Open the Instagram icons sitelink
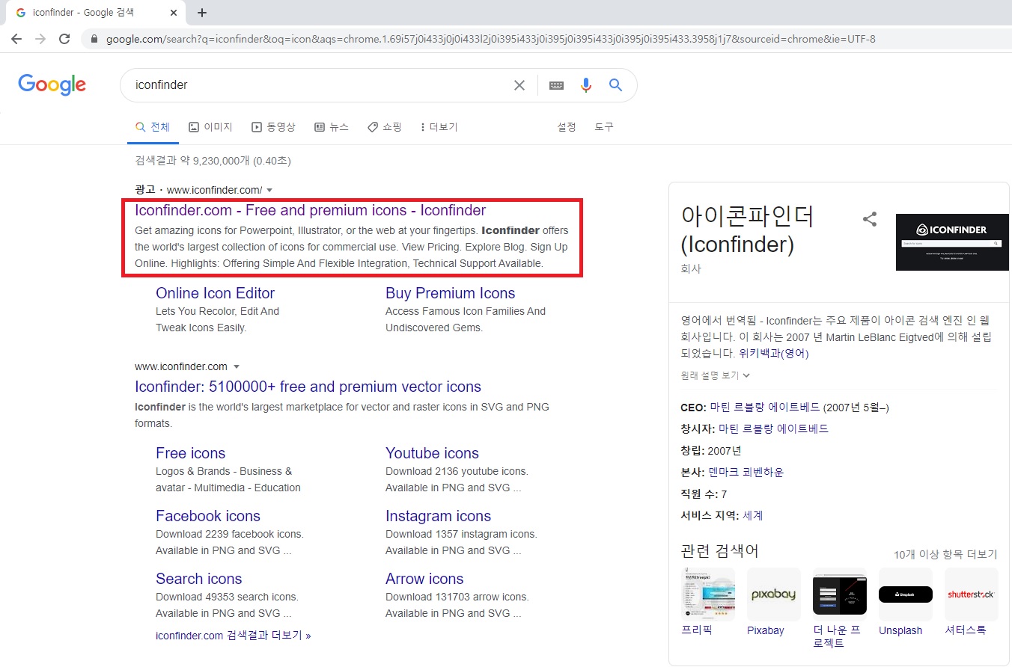The image size is (1012, 667). coord(438,516)
